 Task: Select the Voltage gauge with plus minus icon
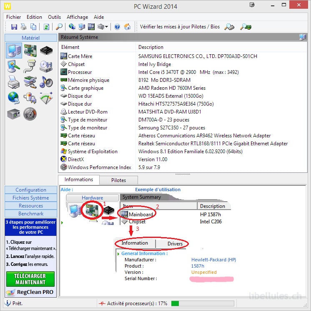pyautogui.click(x=46, y=98)
